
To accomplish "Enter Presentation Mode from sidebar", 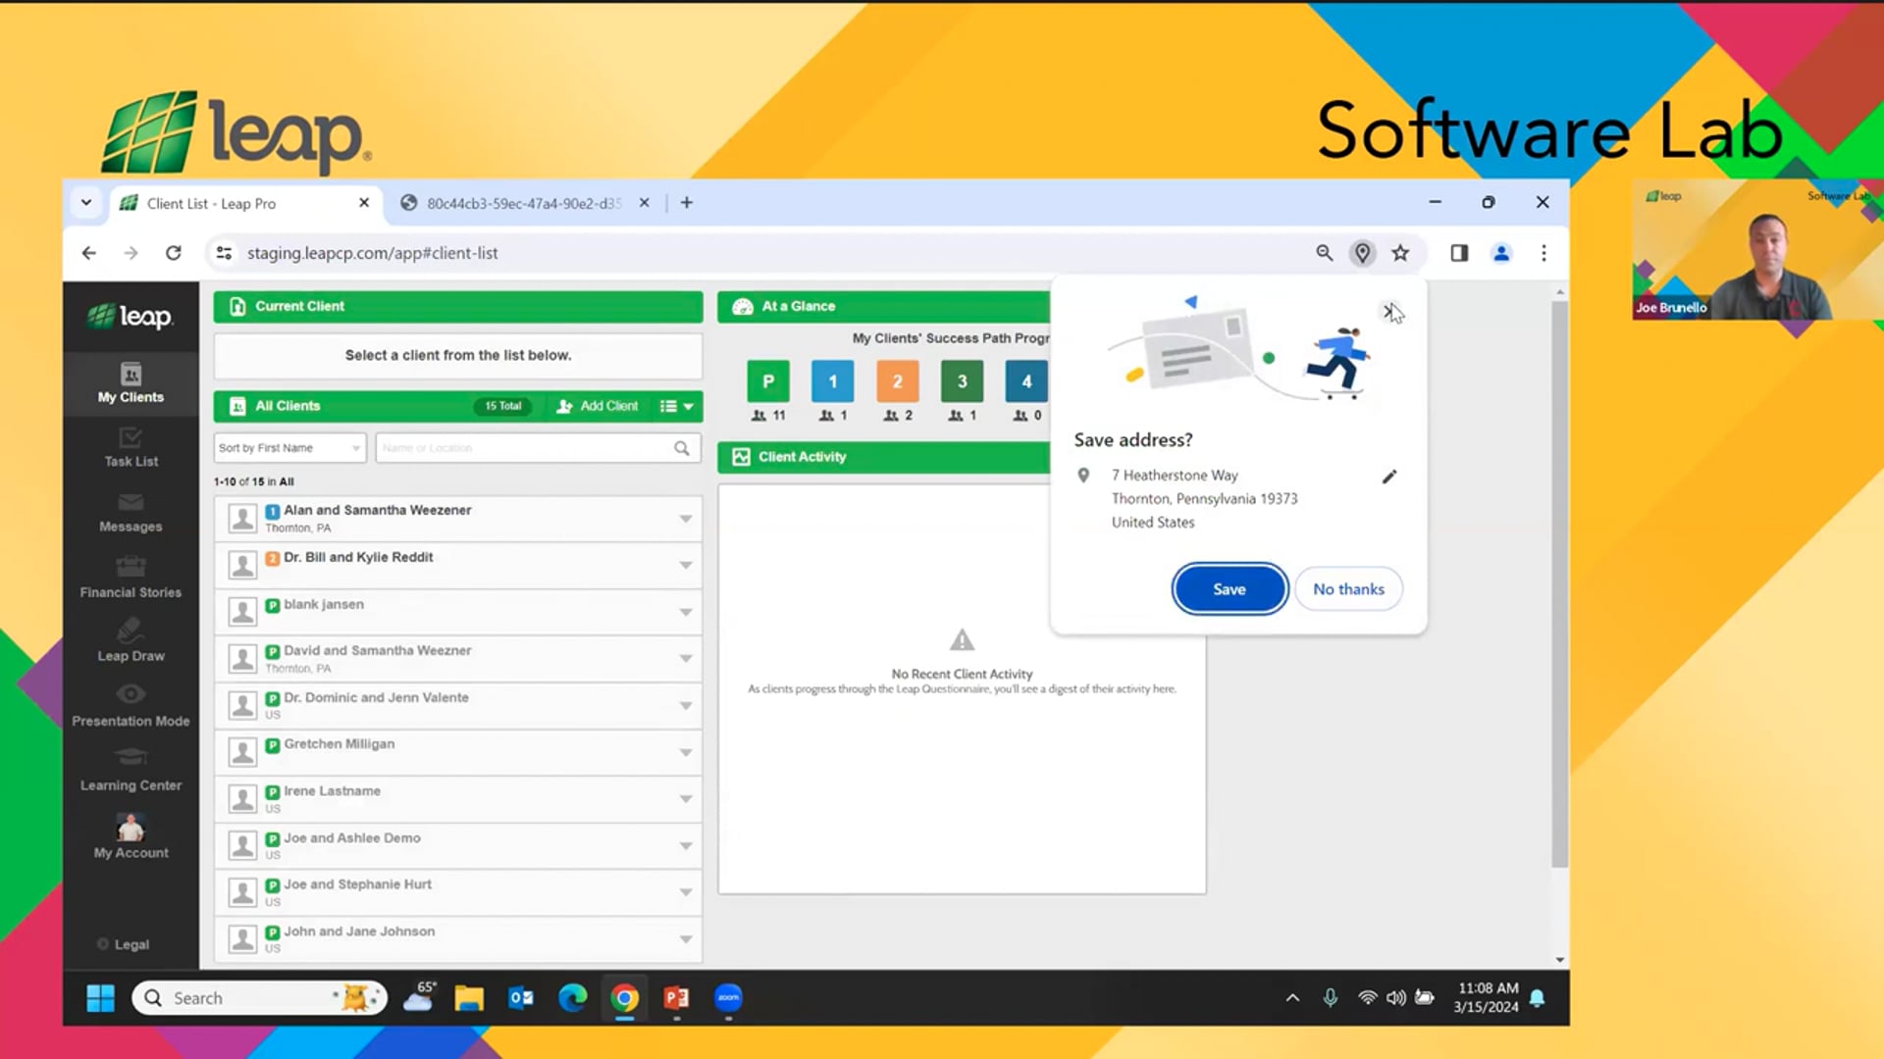I will pyautogui.click(x=131, y=707).
